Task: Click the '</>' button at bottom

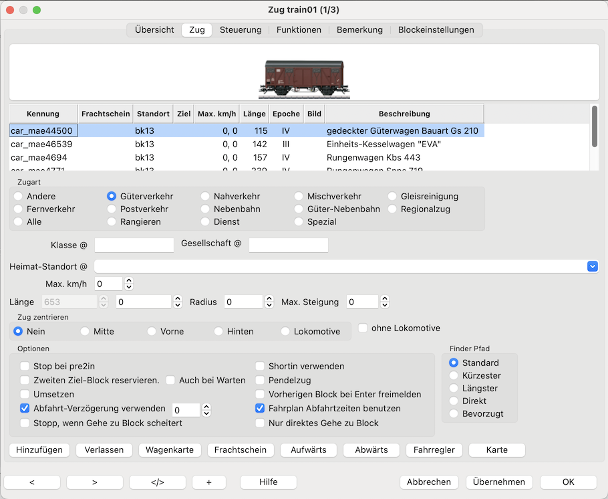Action: [157, 482]
